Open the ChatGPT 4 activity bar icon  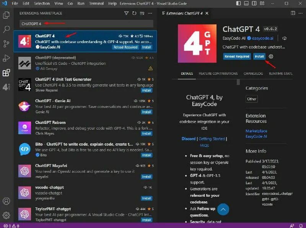coord(6,87)
